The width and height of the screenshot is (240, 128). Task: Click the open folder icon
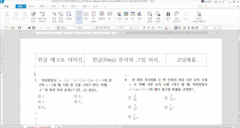click(x=13, y=28)
